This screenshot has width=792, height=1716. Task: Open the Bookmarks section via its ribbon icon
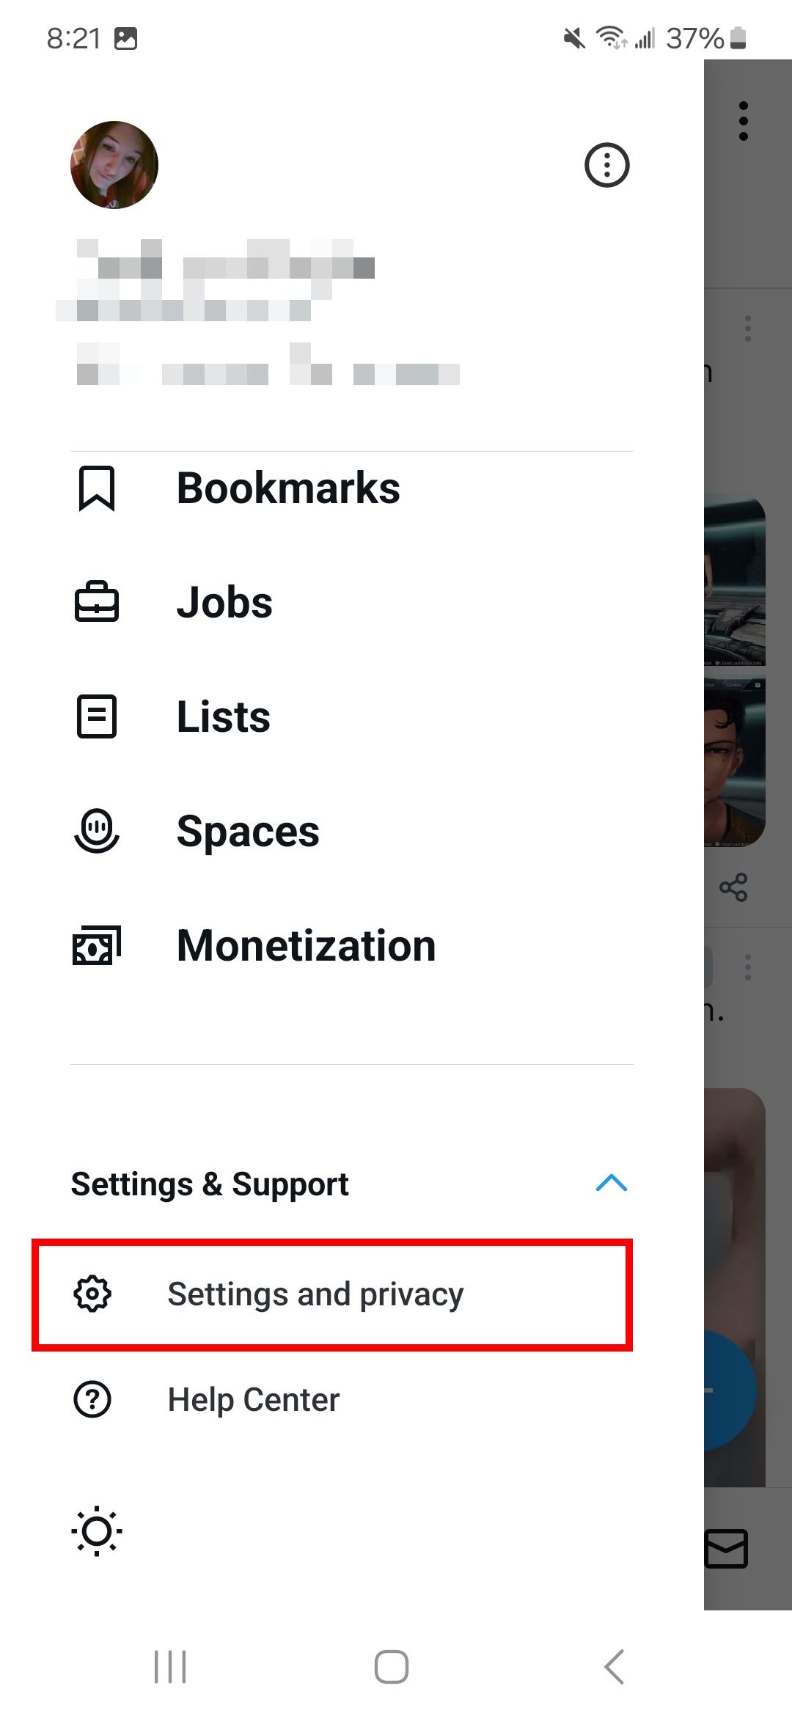(x=98, y=489)
